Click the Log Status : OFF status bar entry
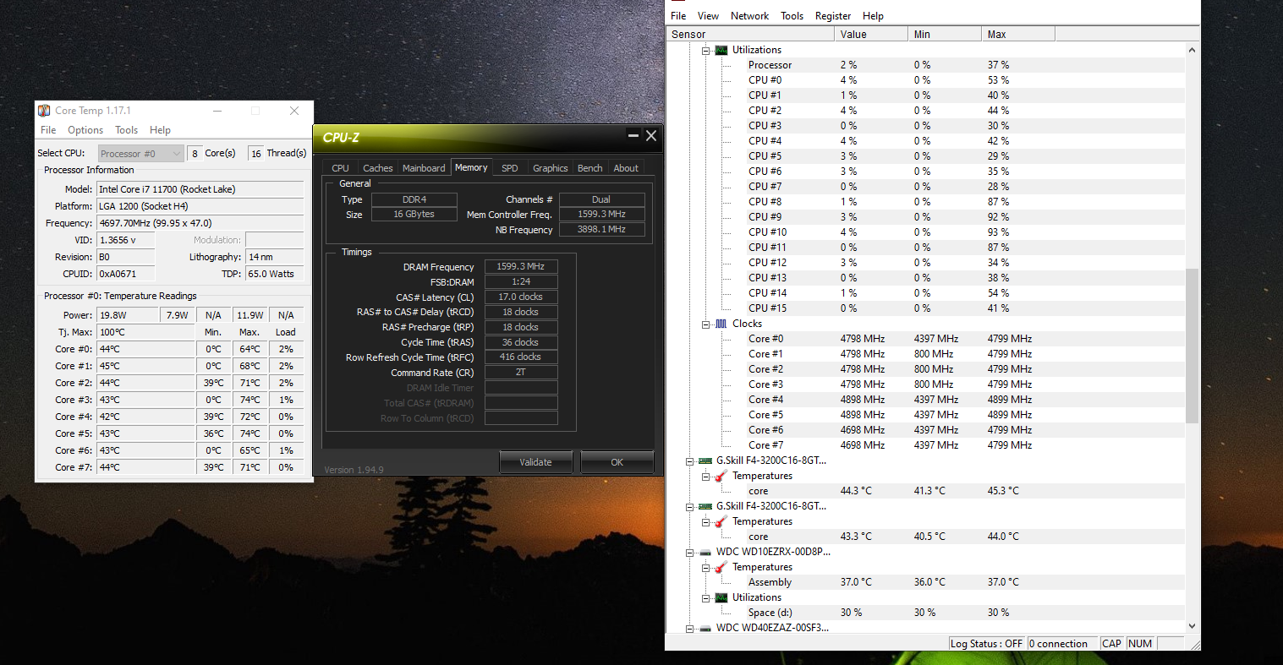 (x=986, y=644)
